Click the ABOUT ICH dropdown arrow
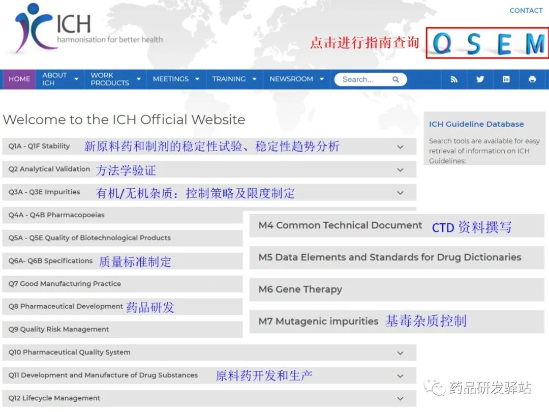The height and width of the screenshot is (412, 549). coord(76,79)
